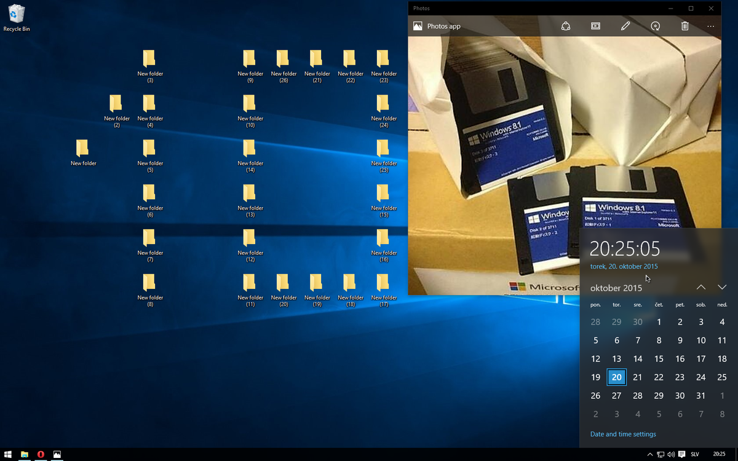Screen dimensions: 738x461
Task: Select the New folder (15) icon
Action: 383,201
